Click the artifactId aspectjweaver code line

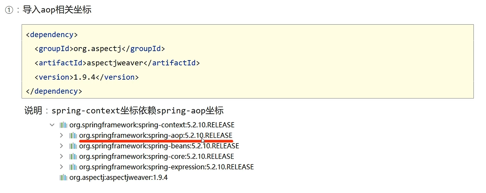pos(117,63)
